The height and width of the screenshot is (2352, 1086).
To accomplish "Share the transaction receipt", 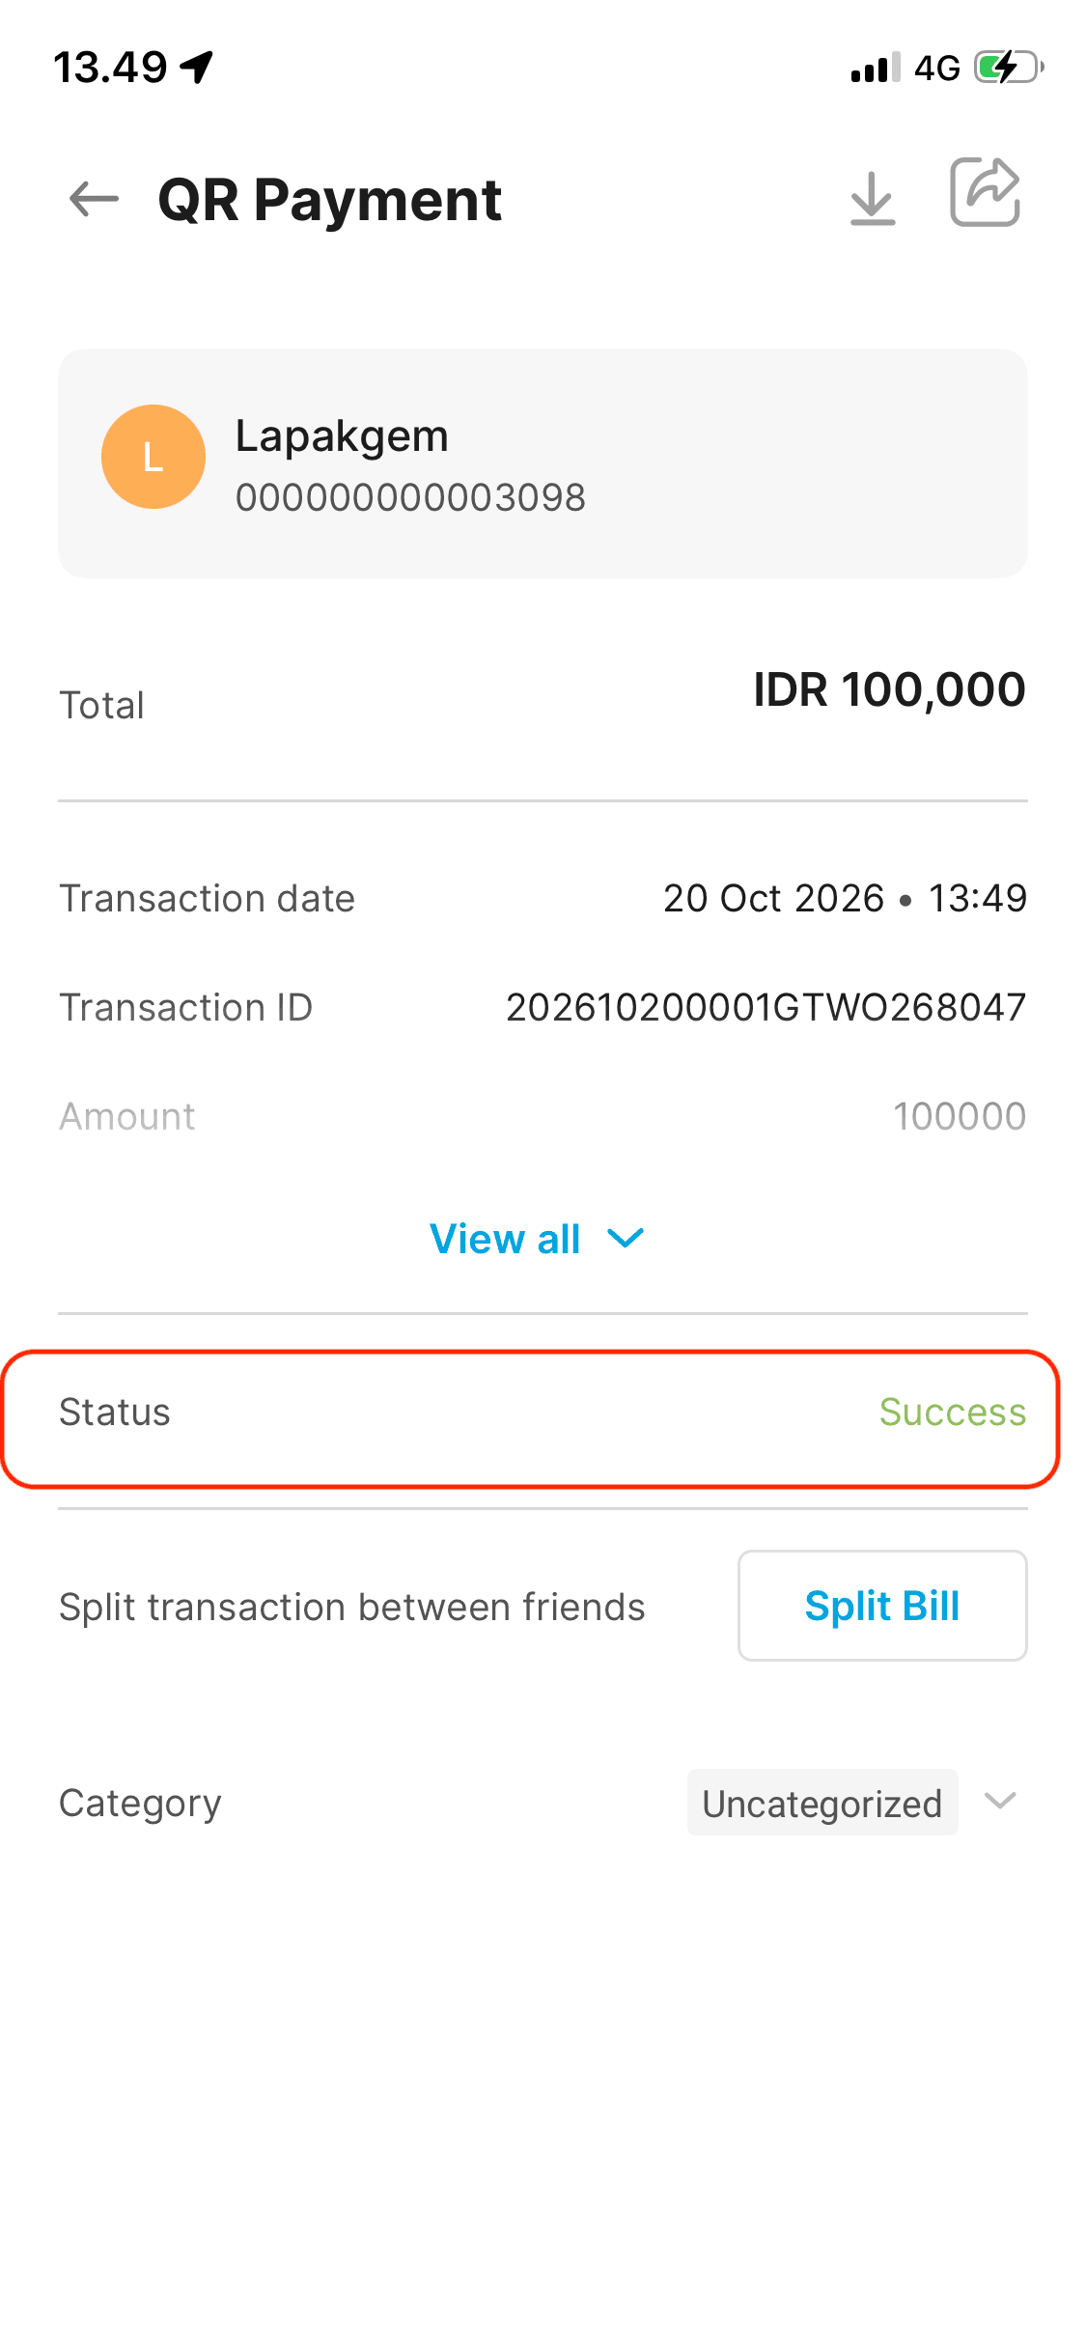I will click(985, 192).
